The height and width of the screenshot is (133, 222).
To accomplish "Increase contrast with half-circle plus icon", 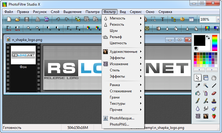I will click(x=58, y=28).
